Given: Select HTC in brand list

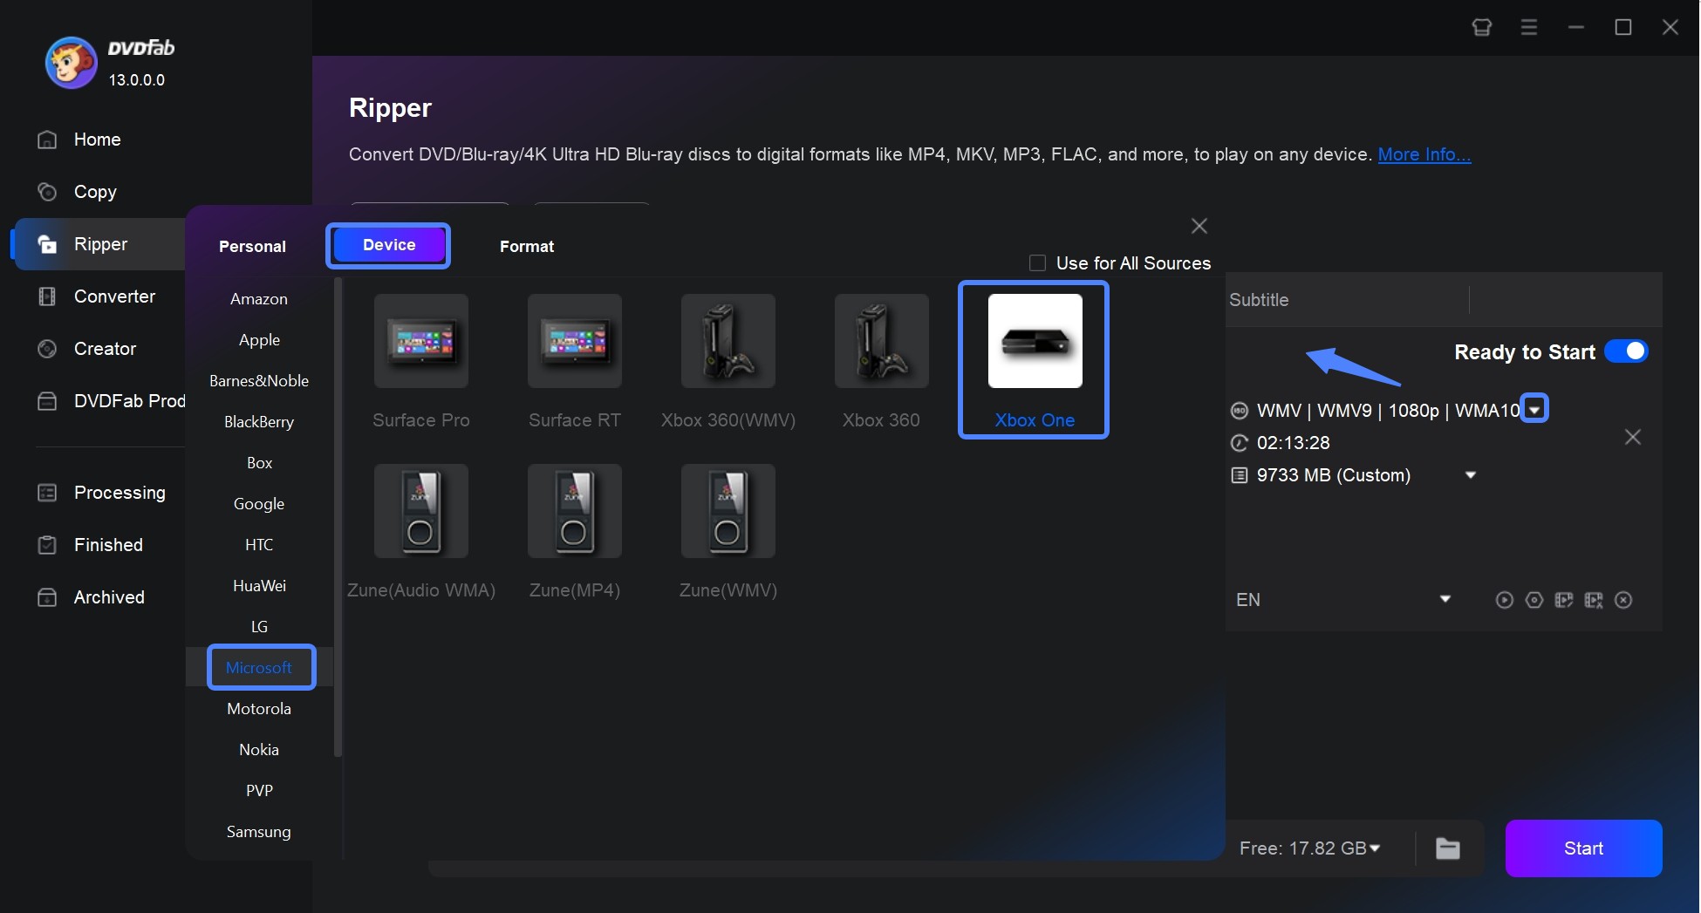Looking at the screenshot, I should pos(259,545).
